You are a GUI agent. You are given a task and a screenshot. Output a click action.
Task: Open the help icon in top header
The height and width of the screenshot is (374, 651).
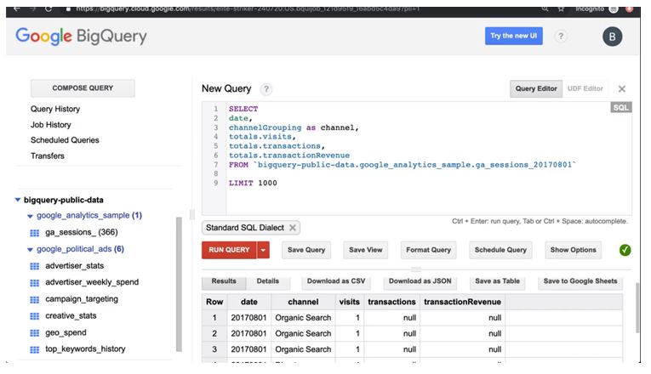coord(561,37)
